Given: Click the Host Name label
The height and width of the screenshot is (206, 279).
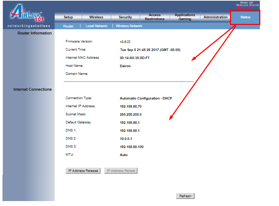Looking at the screenshot, I should coord(74,66).
